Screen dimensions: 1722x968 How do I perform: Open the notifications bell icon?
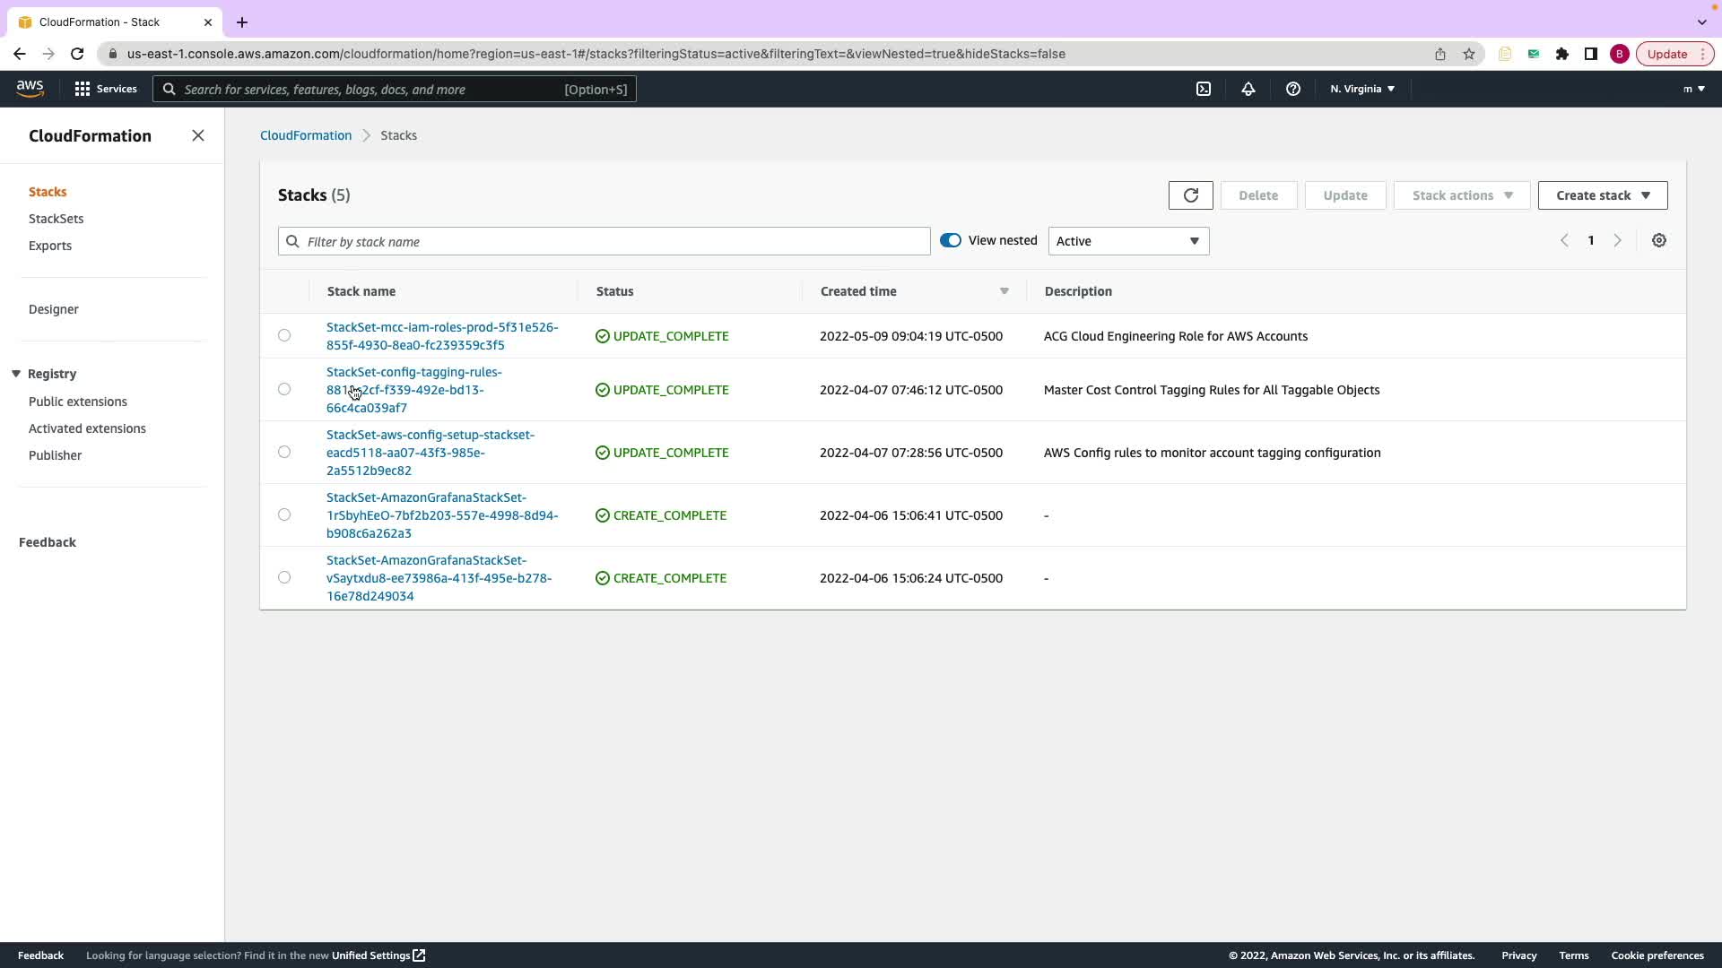[1248, 89]
